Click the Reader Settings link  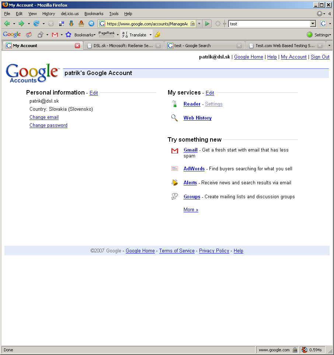point(213,104)
